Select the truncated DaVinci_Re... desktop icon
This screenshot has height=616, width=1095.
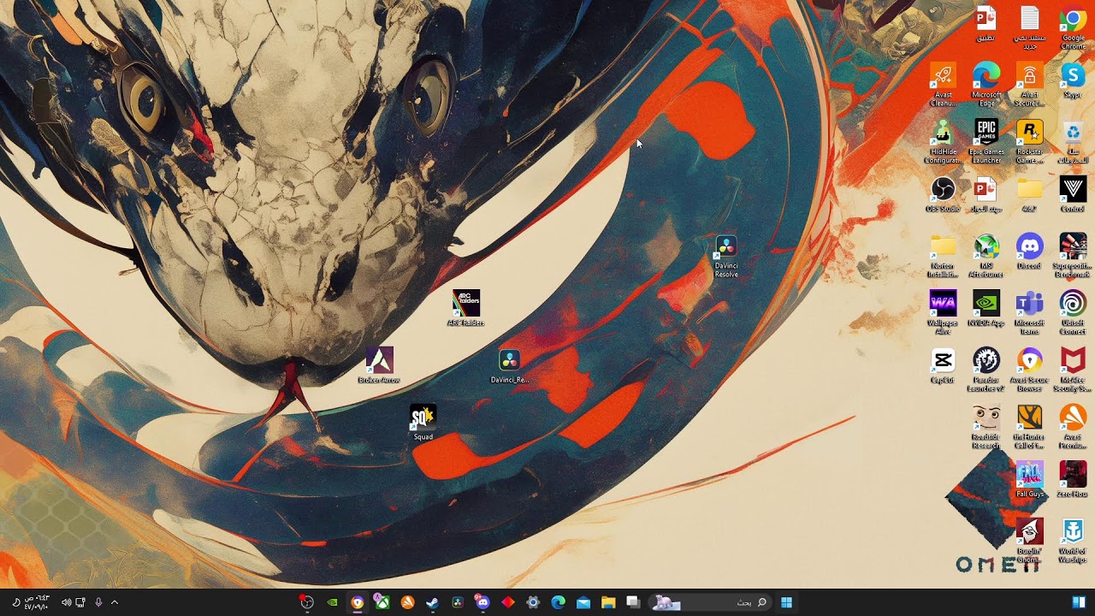(x=510, y=365)
